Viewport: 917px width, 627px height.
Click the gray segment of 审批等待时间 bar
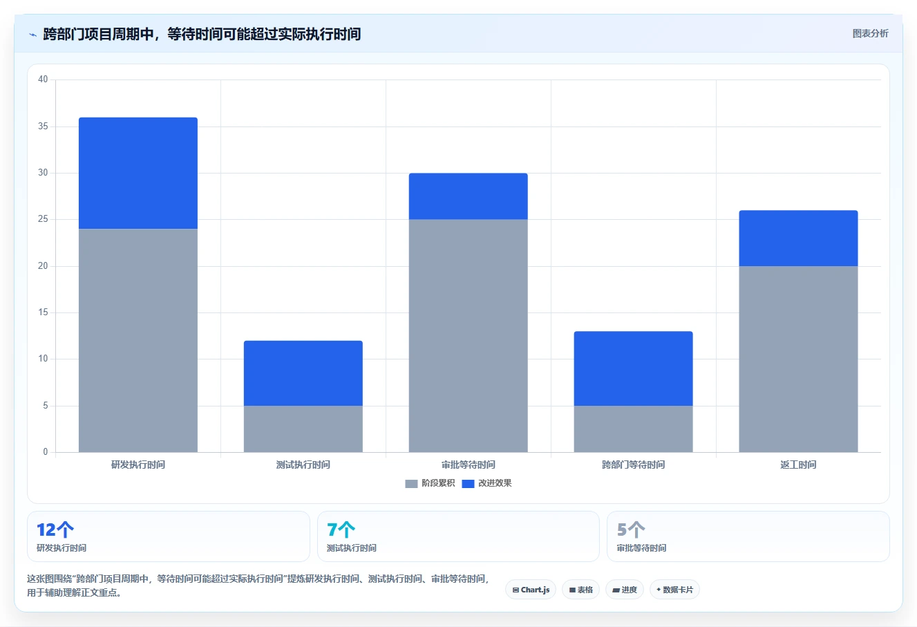click(469, 336)
